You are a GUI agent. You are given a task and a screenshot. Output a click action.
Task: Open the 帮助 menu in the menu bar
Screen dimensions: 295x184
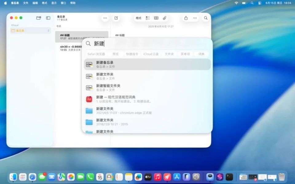[x=73, y=3]
